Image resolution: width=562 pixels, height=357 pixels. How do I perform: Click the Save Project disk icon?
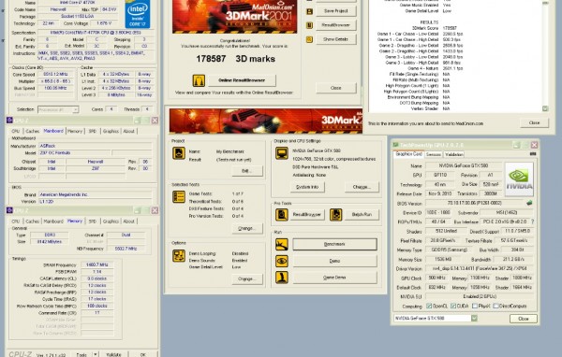click(310, 11)
